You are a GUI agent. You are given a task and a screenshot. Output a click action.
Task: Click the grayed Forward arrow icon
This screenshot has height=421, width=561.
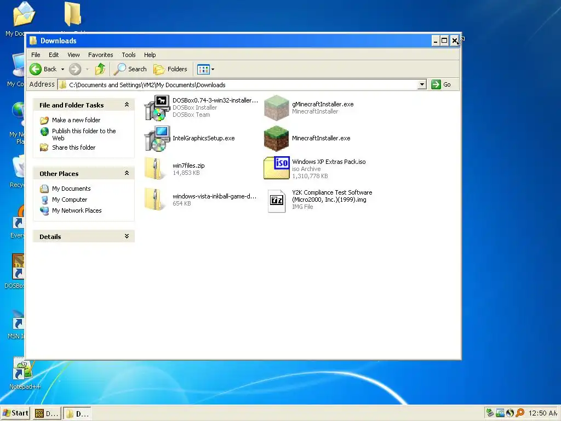click(75, 69)
